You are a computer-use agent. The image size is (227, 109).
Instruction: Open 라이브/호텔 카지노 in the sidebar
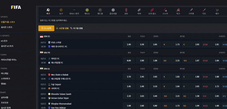pyautogui.click(x=9, y=60)
